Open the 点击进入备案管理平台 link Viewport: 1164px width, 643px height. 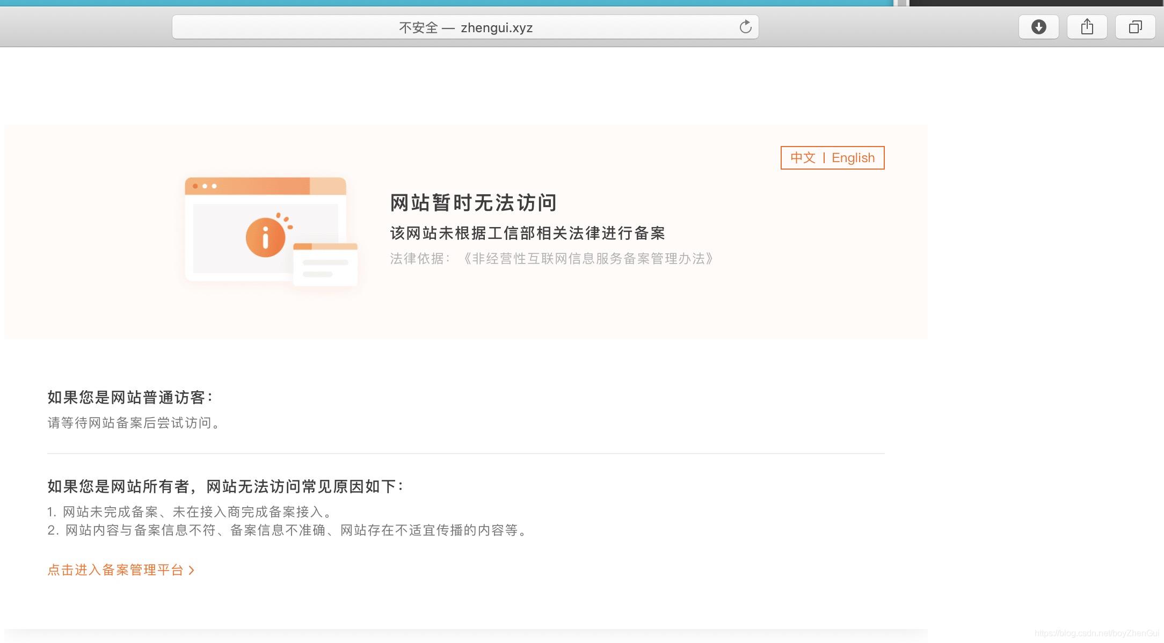point(121,570)
